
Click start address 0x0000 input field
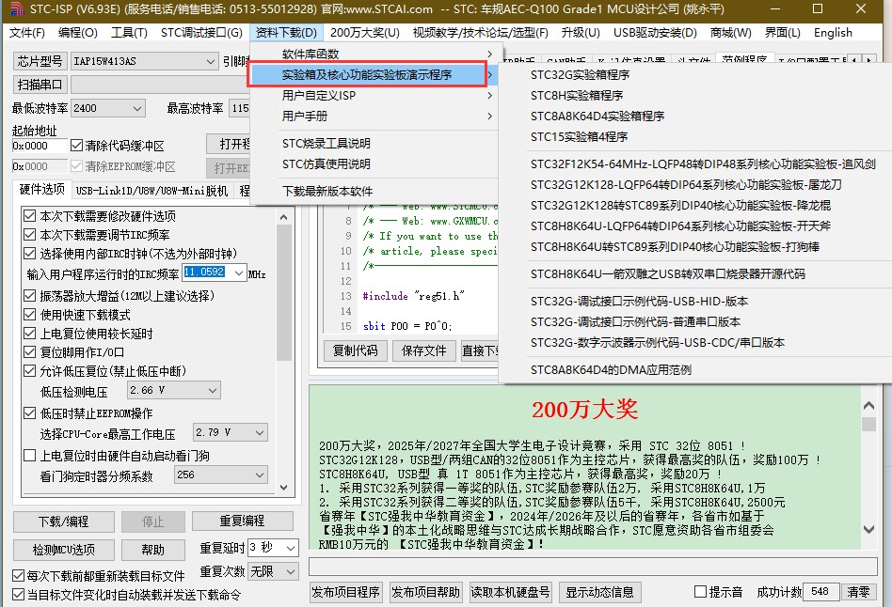point(39,146)
